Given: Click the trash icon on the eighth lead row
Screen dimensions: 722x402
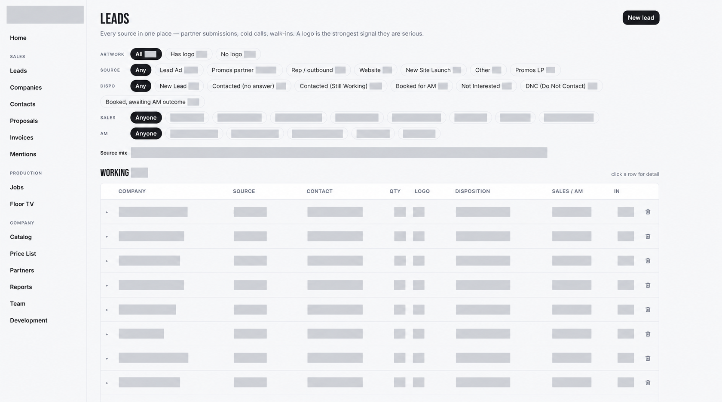Looking at the screenshot, I should point(648,383).
